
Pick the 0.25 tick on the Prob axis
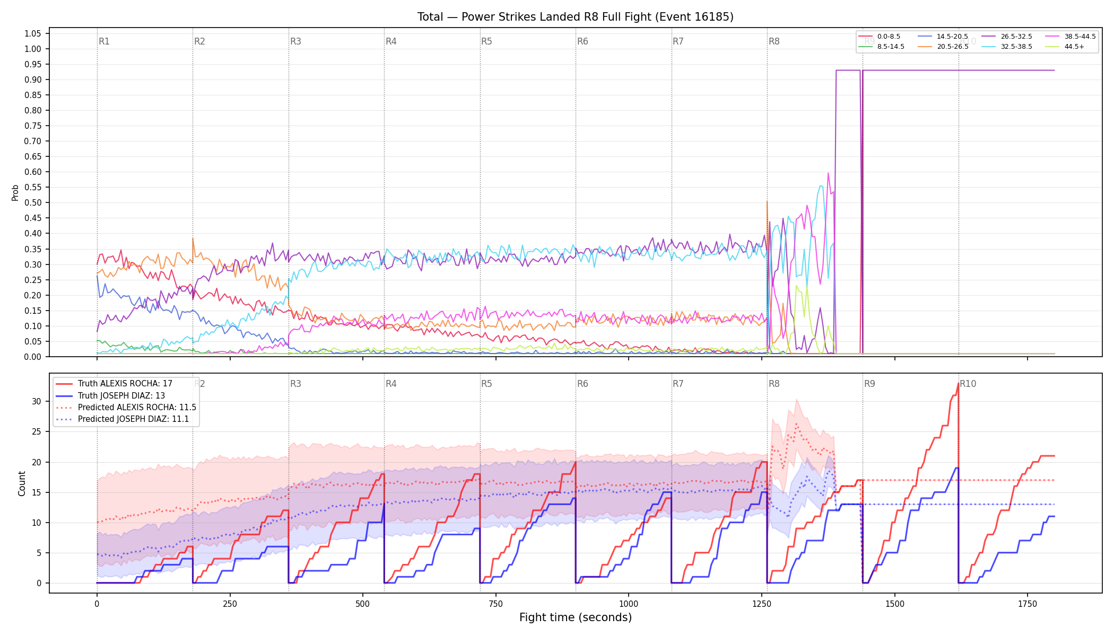point(32,280)
